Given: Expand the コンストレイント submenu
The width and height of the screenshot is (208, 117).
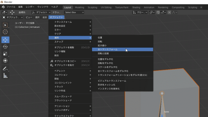Looking at the screenshot, I should 70,83.
